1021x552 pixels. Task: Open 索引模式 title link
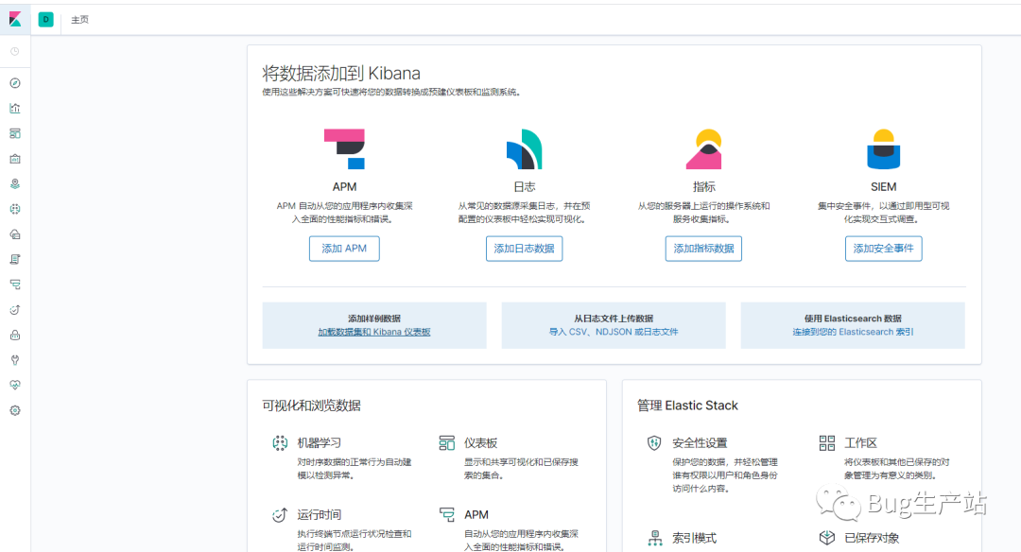pyautogui.click(x=695, y=539)
